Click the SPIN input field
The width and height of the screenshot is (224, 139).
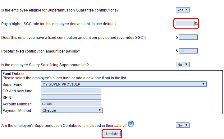point(71,97)
